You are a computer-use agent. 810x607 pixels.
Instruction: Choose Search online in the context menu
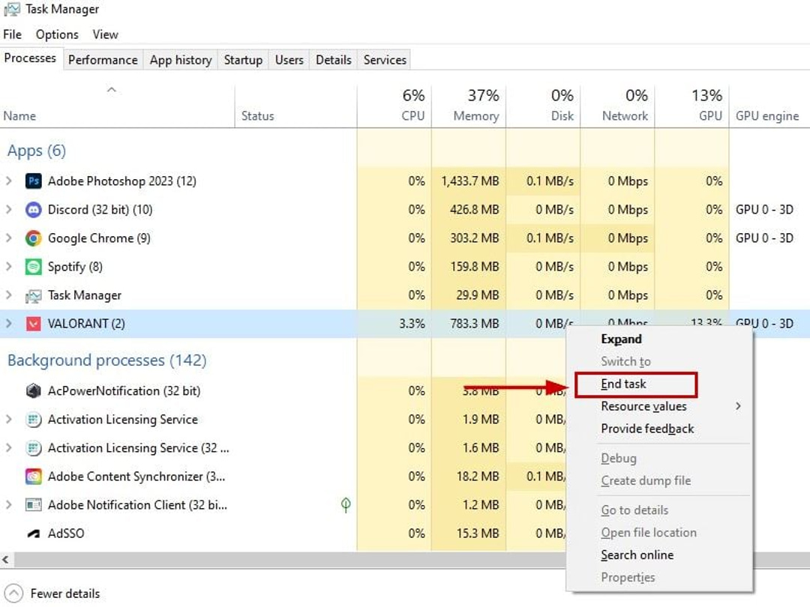[x=637, y=555]
